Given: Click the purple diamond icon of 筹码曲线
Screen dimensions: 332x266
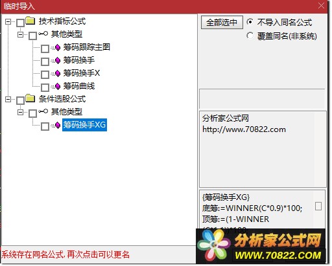Looking at the screenshot, I should tap(58, 86).
